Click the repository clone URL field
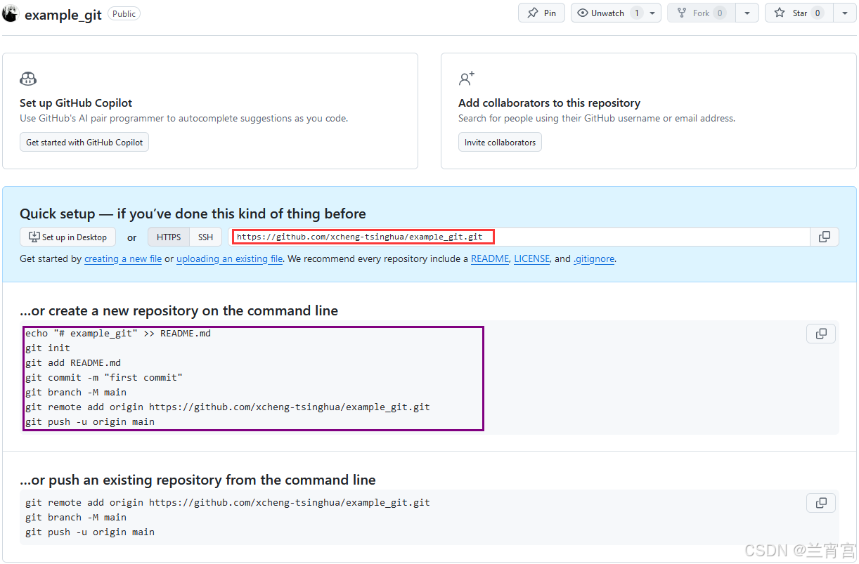This screenshot has width=859, height=564. click(520, 237)
